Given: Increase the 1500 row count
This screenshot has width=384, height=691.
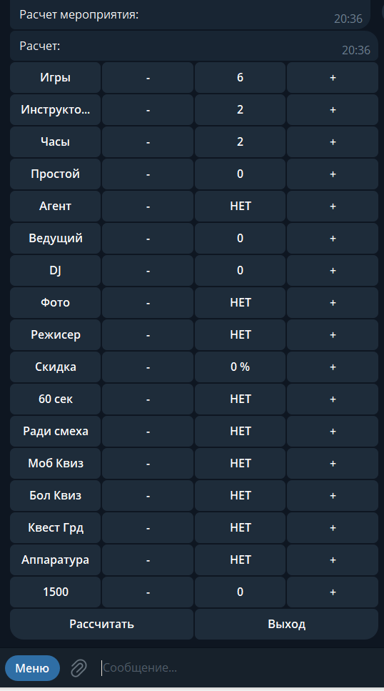Looking at the screenshot, I should [333, 592].
